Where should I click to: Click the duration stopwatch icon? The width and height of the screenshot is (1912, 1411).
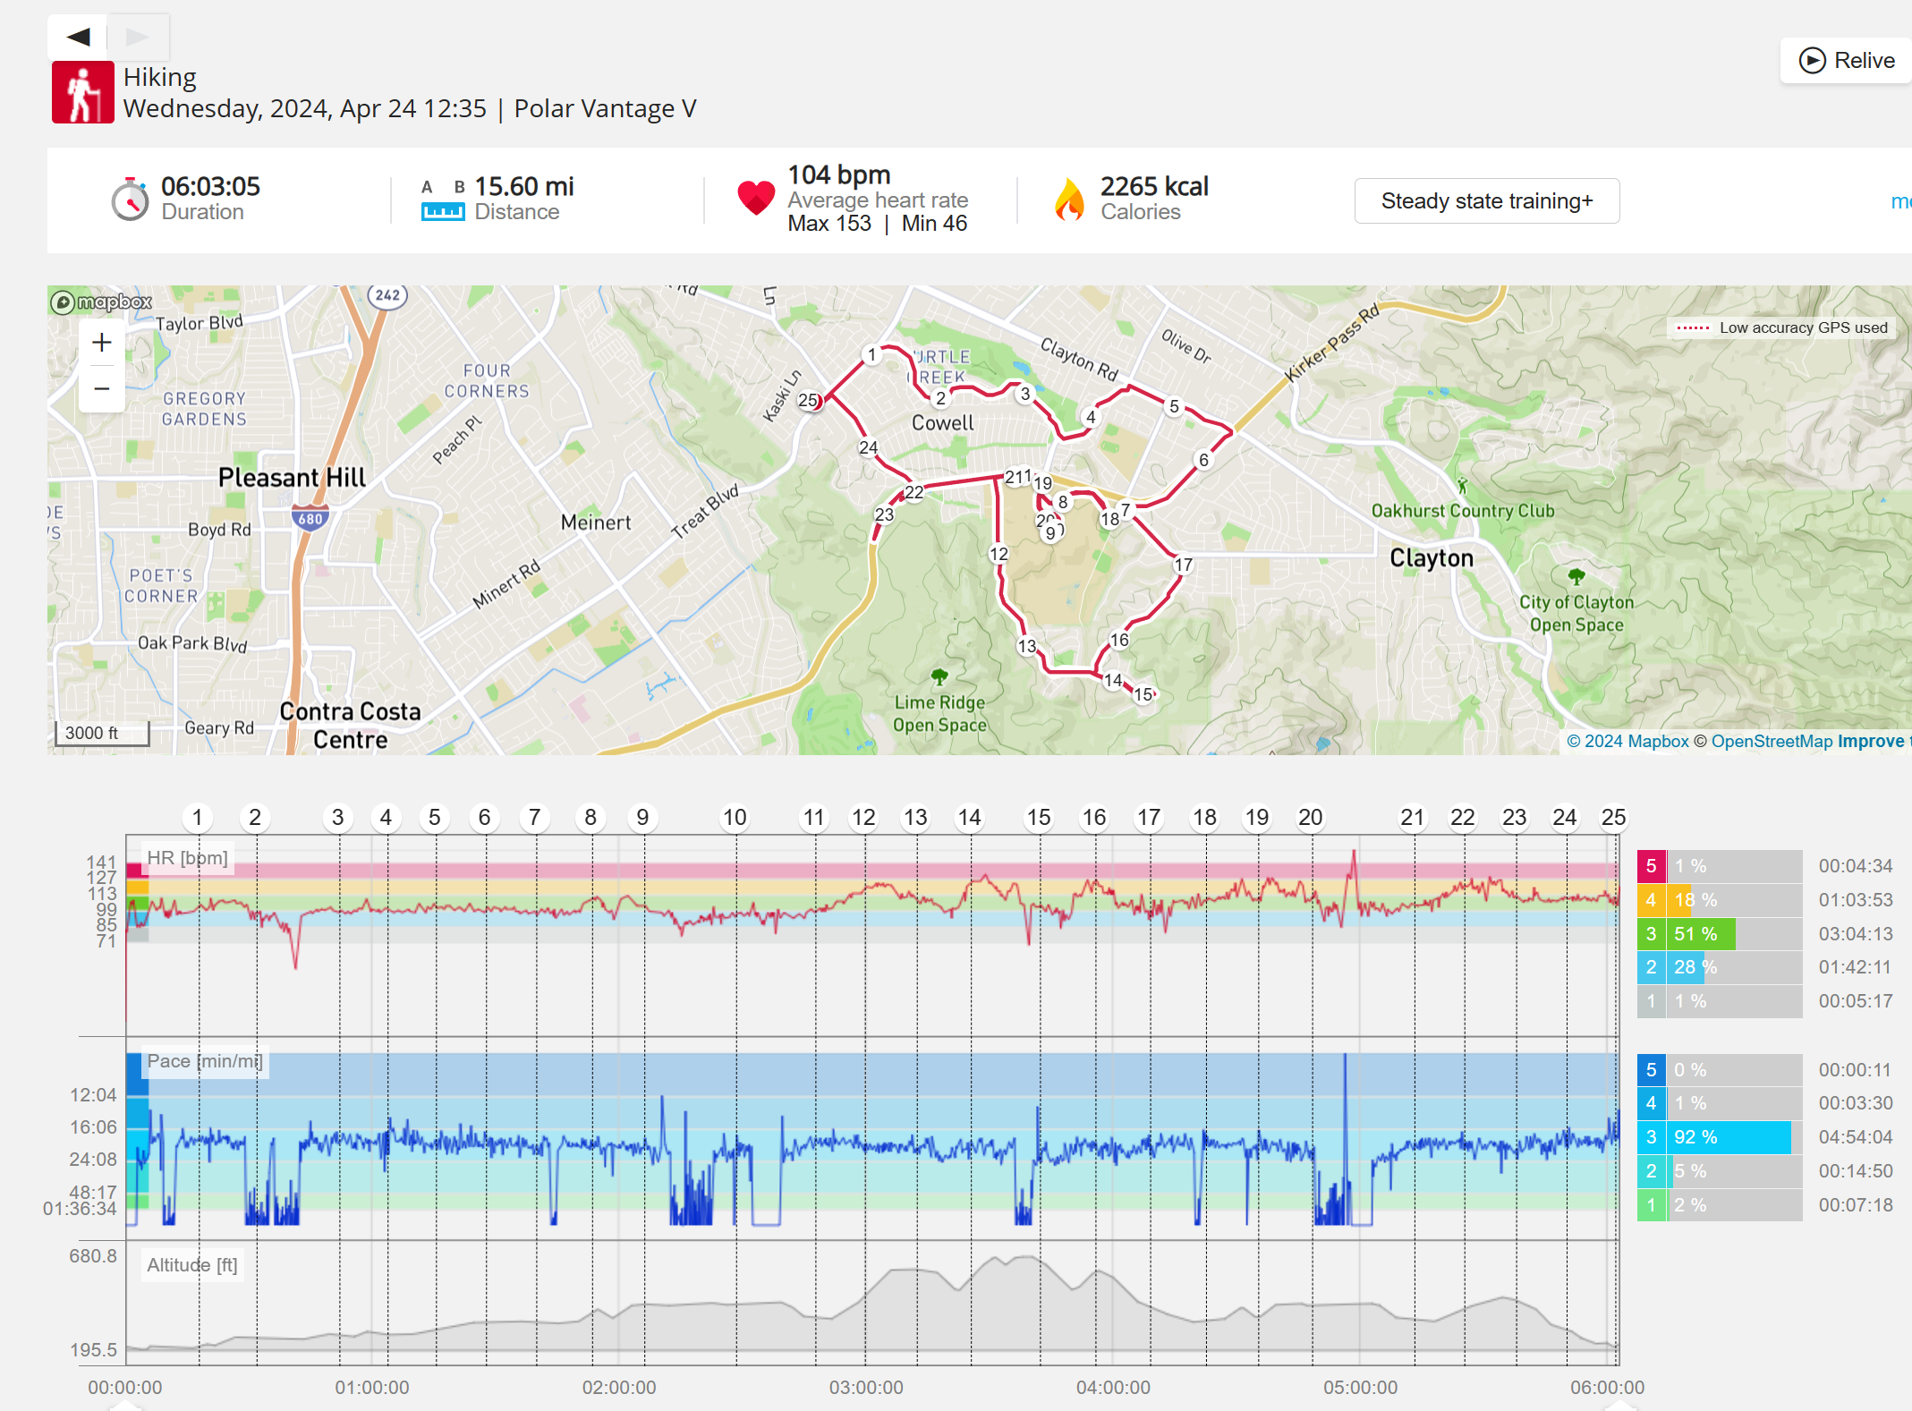coord(131,200)
